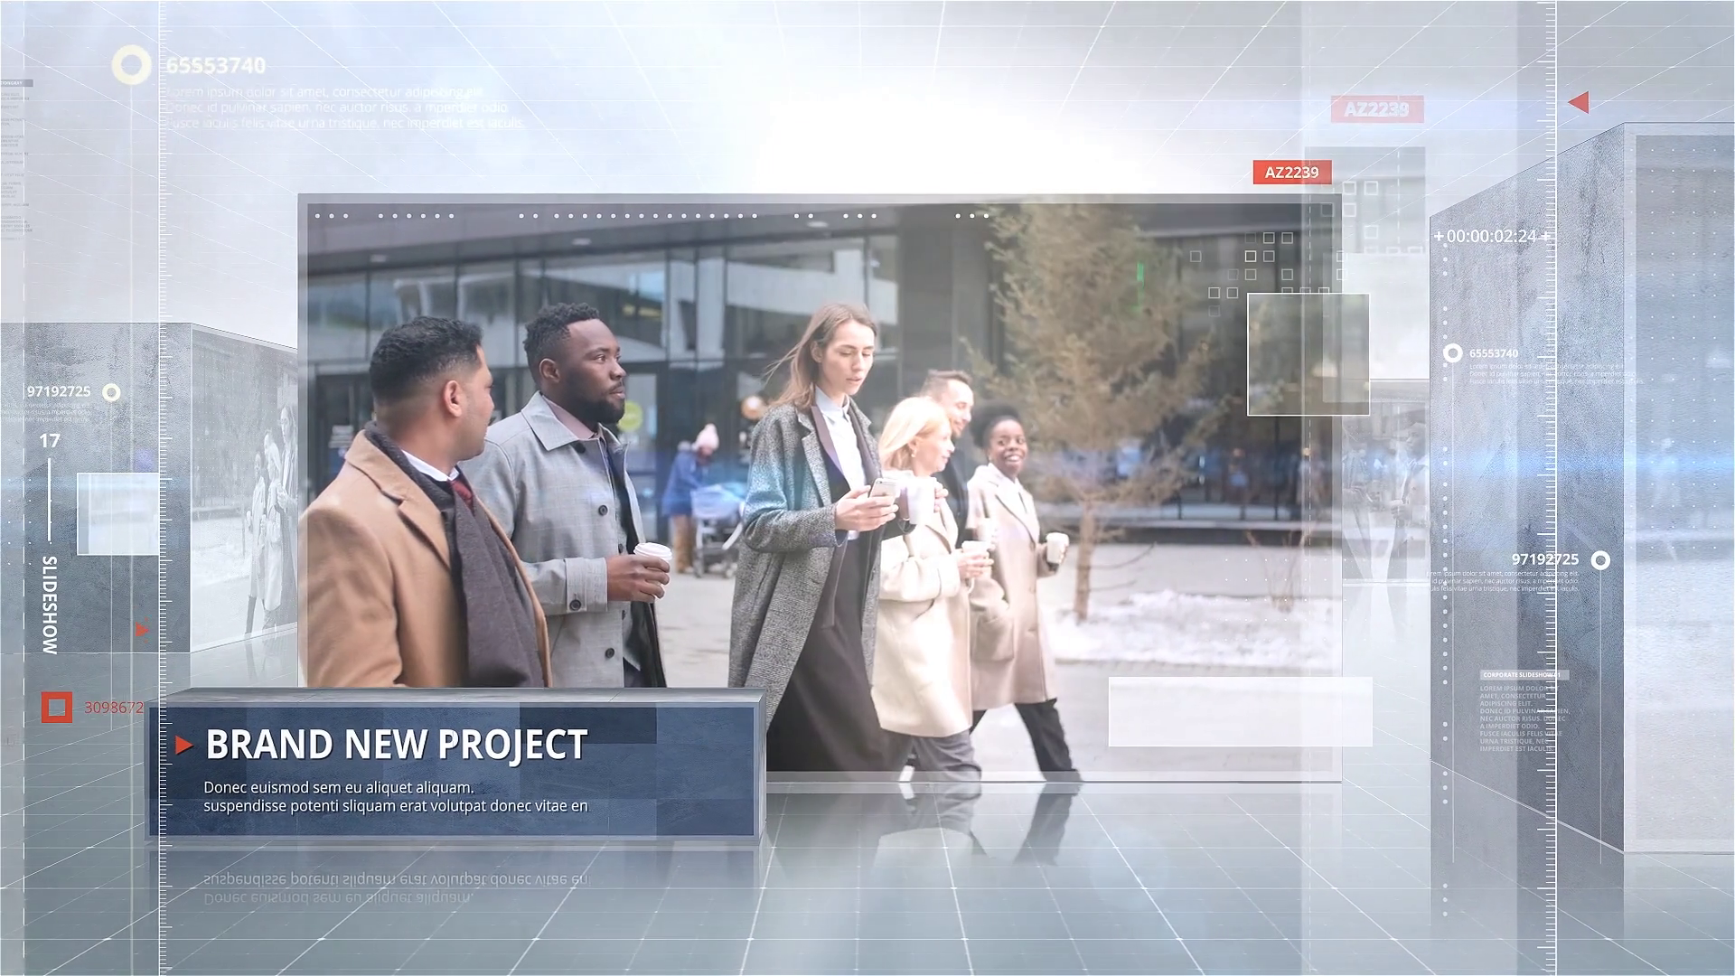The height and width of the screenshot is (976, 1735).
Task: Click the red square icon beside 3098672
Action: [57, 708]
